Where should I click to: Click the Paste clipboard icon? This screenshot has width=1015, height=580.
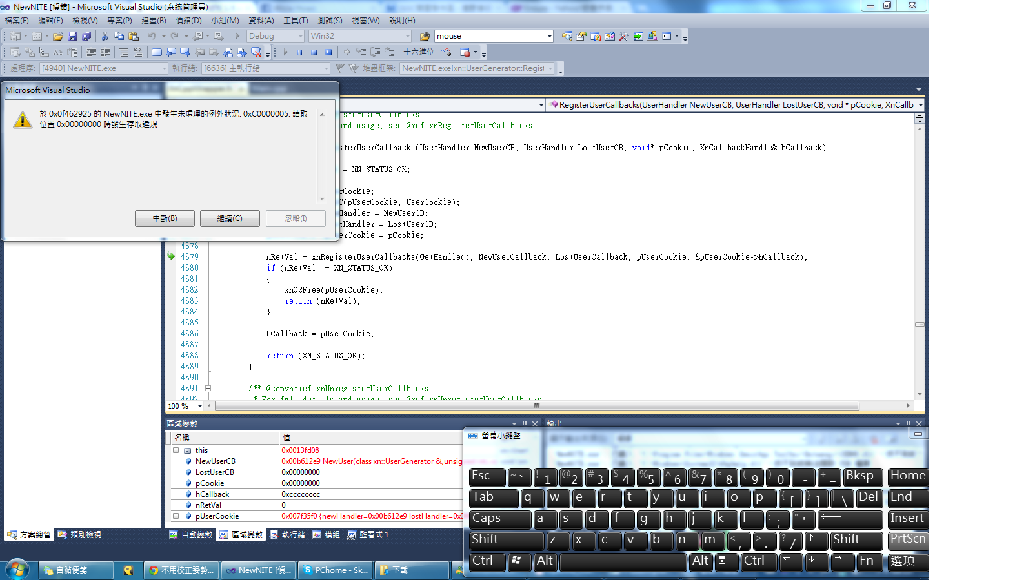(x=134, y=36)
